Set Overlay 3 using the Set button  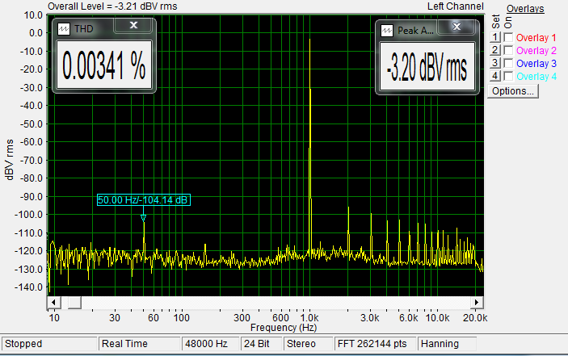pos(494,63)
